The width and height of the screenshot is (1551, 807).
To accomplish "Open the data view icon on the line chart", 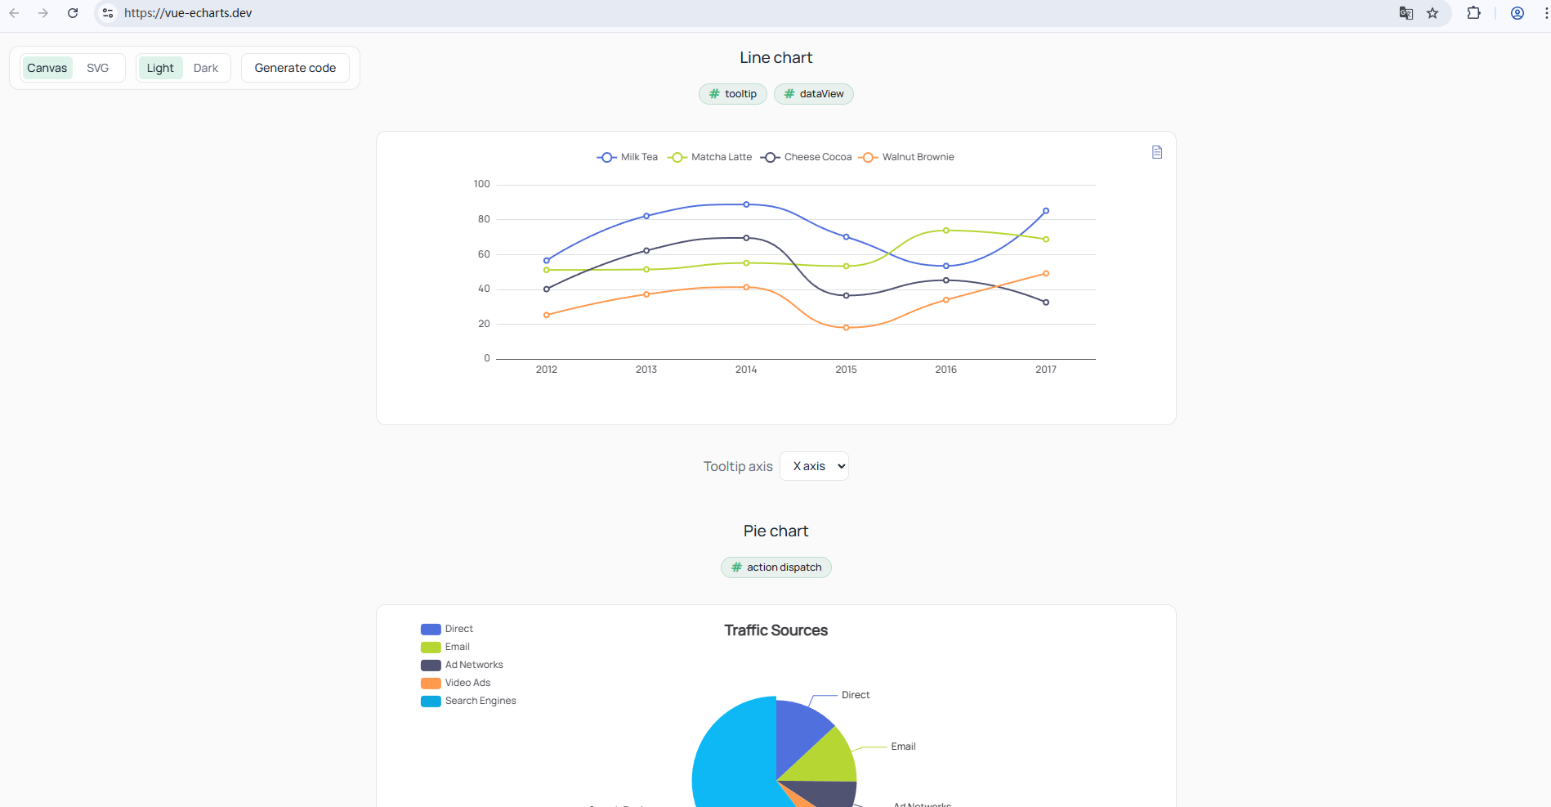I will point(1156,151).
